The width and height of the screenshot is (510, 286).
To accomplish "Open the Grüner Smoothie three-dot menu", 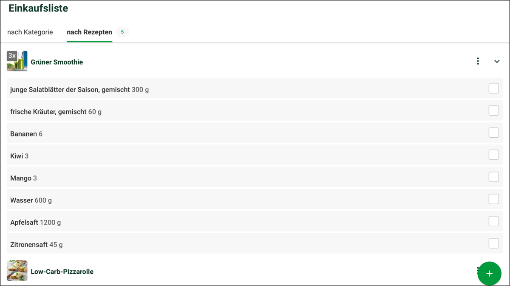I will (478, 61).
